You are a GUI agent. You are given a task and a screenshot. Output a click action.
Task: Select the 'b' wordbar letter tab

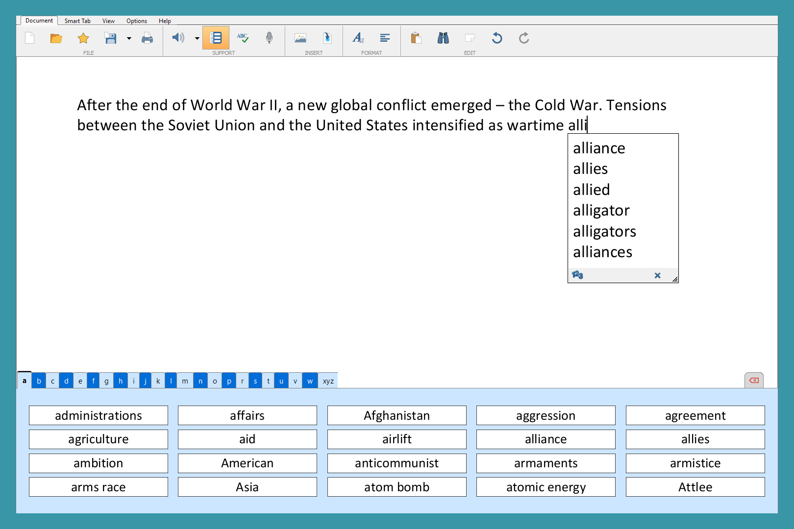(x=39, y=381)
